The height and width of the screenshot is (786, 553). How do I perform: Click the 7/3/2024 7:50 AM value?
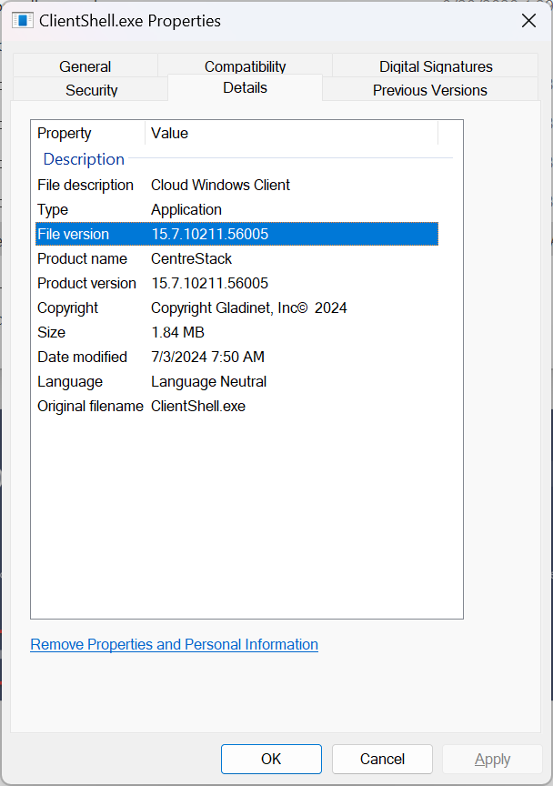coord(207,357)
